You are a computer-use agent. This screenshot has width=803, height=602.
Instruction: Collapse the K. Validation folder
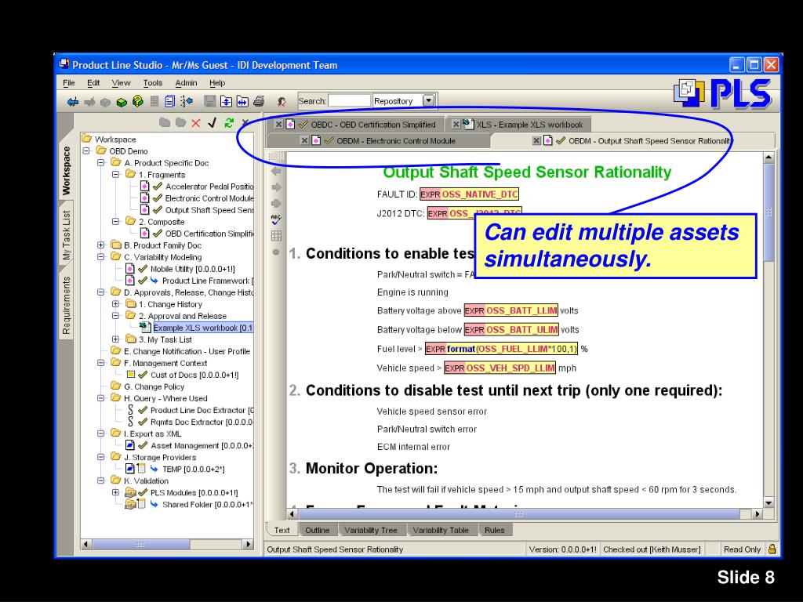pos(101,481)
